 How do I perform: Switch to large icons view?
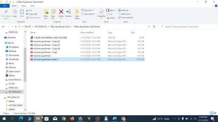coord(215,113)
